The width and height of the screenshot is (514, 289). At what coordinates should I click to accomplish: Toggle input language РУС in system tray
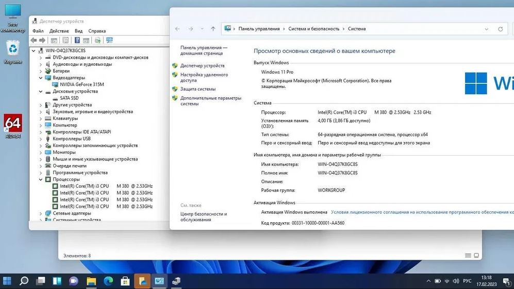click(467, 281)
